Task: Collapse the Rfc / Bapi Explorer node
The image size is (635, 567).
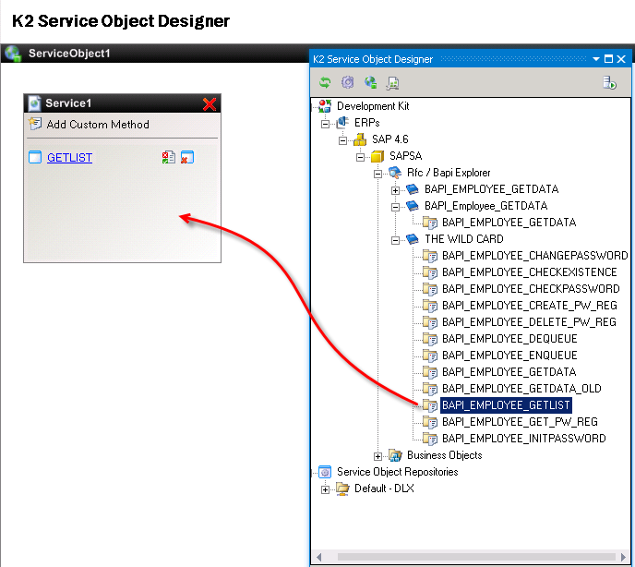Action: [x=377, y=174]
